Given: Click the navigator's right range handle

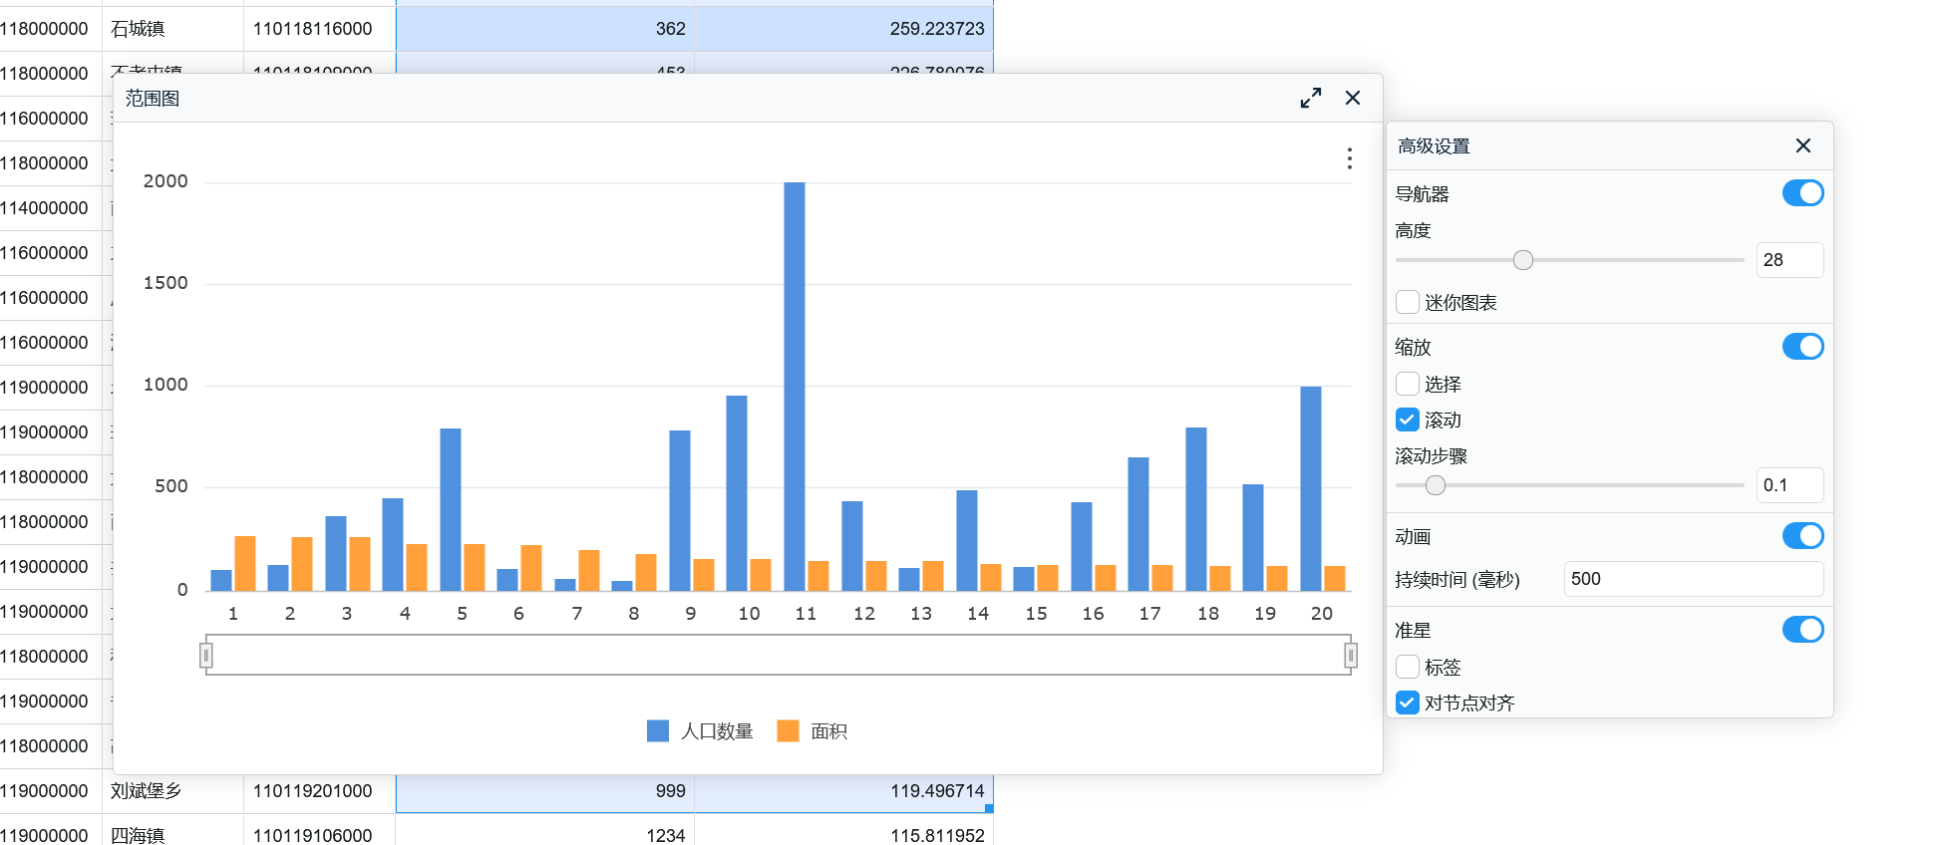Looking at the screenshot, I should click(x=1351, y=655).
